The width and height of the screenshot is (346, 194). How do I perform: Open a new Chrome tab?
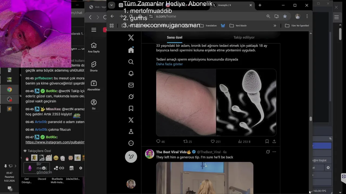point(260,5)
